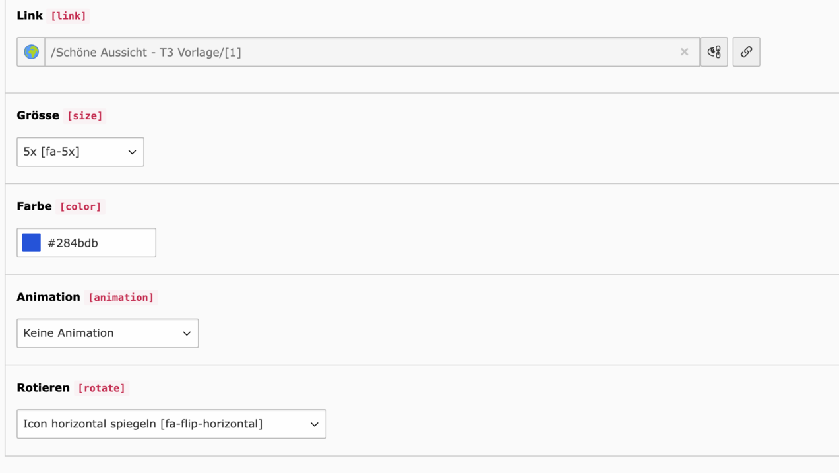
Task: Click the globe icon in Link field
Action: tap(31, 52)
